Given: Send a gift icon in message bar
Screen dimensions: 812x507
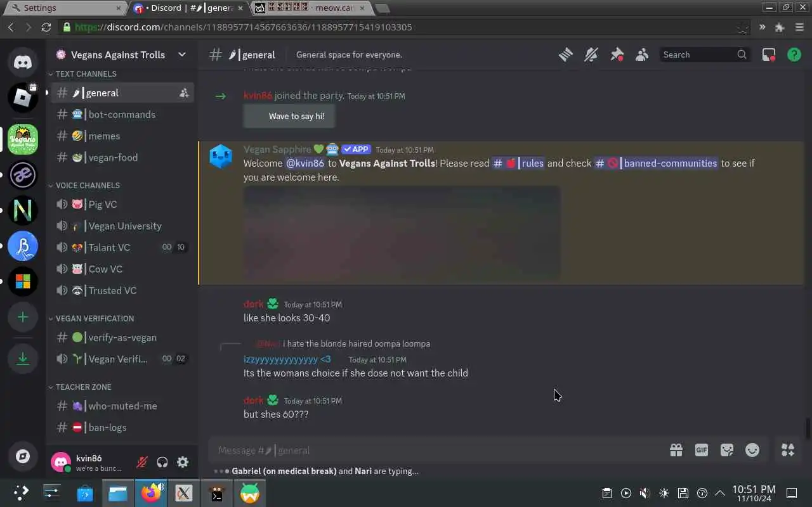Looking at the screenshot, I should coord(676,450).
